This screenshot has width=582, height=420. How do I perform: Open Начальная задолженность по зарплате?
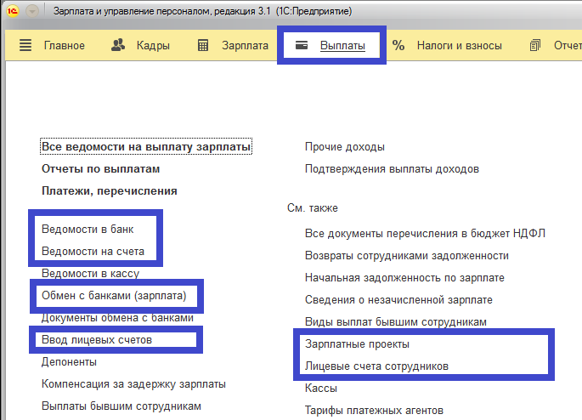tap(404, 278)
